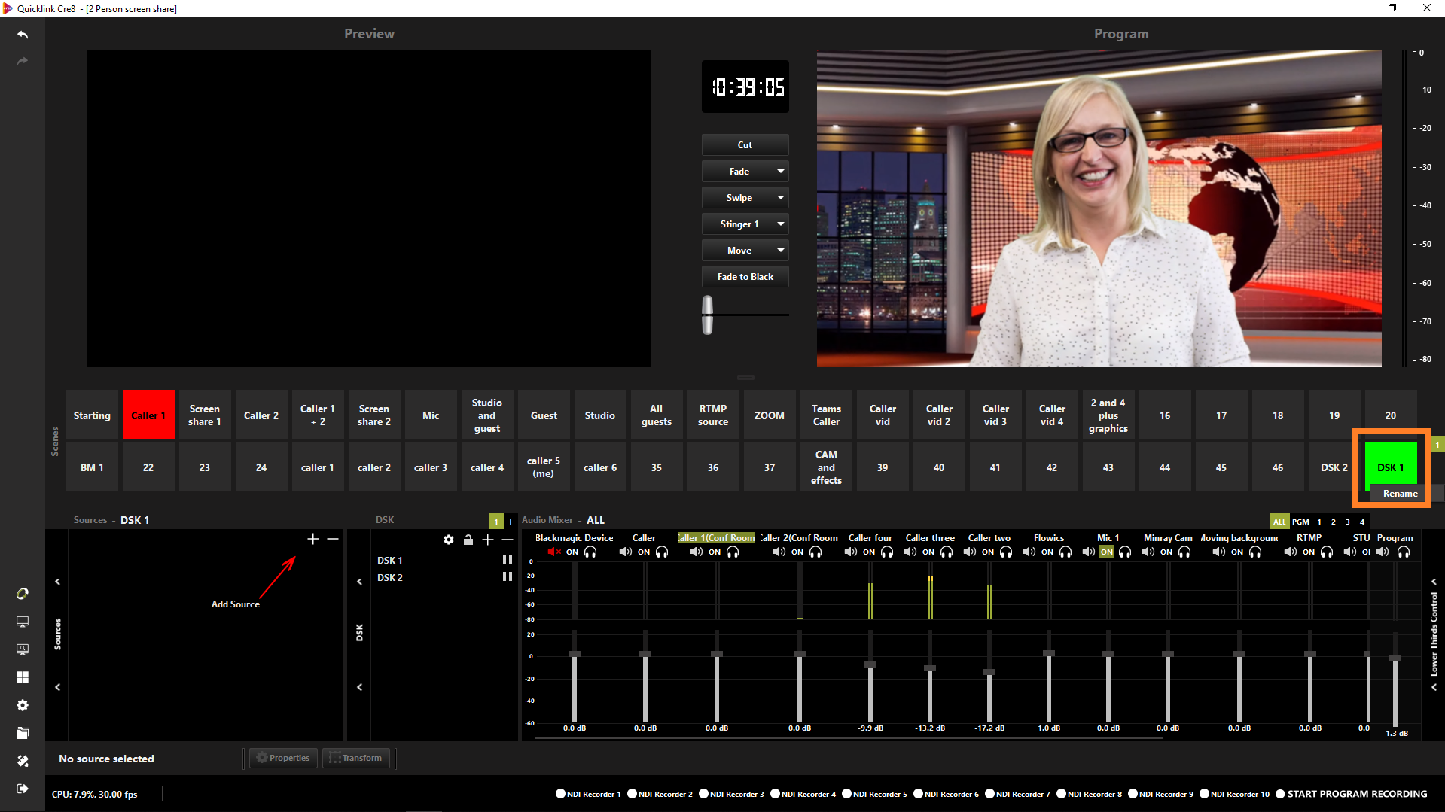Open DSK settings gear icon
Viewport: 1445px width, 812px height.
tap(449, 540)
